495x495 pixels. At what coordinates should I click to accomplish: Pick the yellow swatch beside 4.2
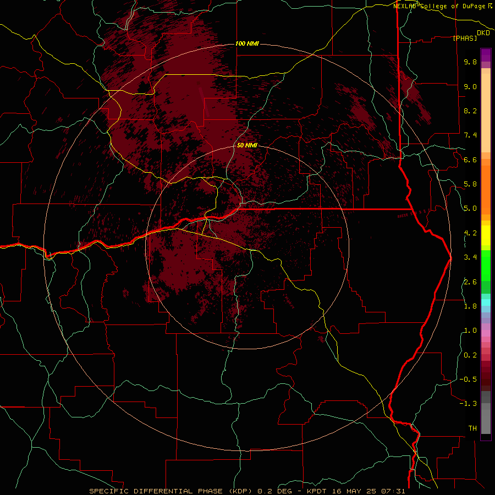(x=486, y=235)
